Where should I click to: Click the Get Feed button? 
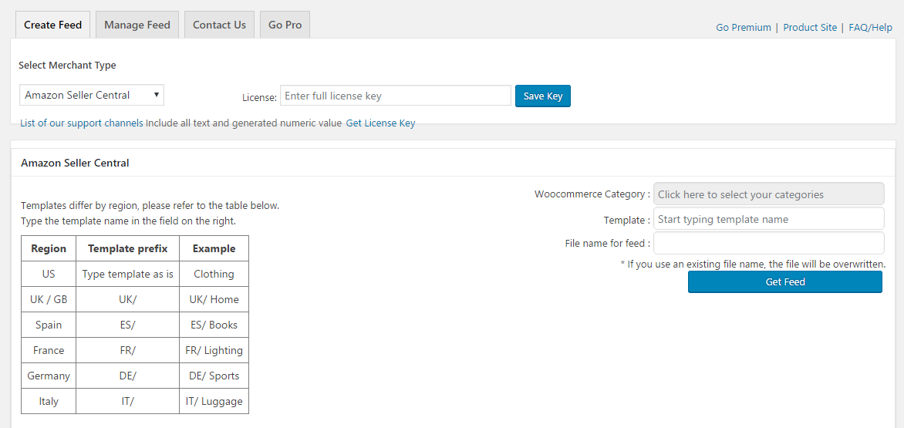click(x=784, y=281)
